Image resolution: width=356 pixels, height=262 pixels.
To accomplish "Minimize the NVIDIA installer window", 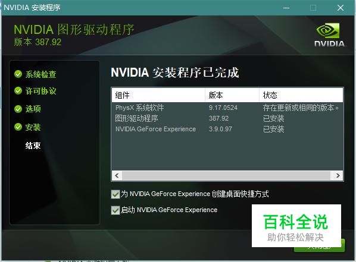I will [286, 8].
